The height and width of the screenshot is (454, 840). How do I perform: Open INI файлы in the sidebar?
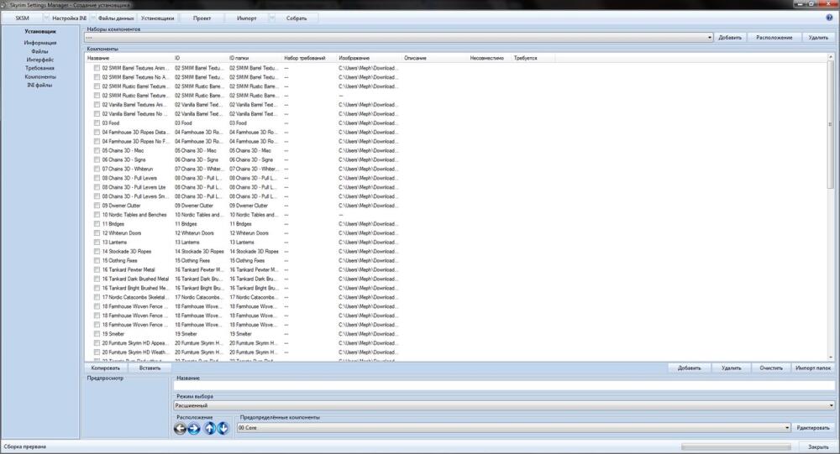tap(40, 85)
